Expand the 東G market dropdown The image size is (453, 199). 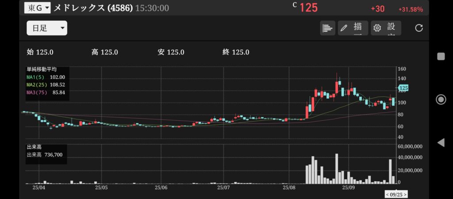[x=37, y=8]
